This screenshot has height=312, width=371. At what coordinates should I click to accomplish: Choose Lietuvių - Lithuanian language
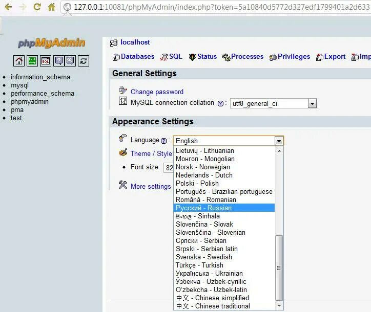(x=224, y=151)
